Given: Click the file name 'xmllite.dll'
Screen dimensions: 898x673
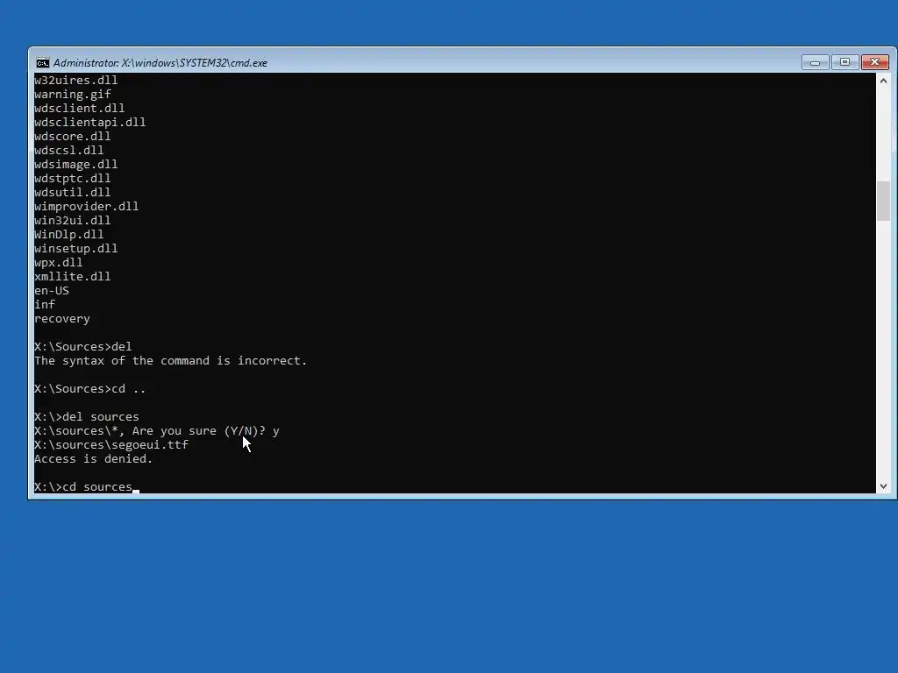Looking at the screenshot, I should tap(72, 276).
